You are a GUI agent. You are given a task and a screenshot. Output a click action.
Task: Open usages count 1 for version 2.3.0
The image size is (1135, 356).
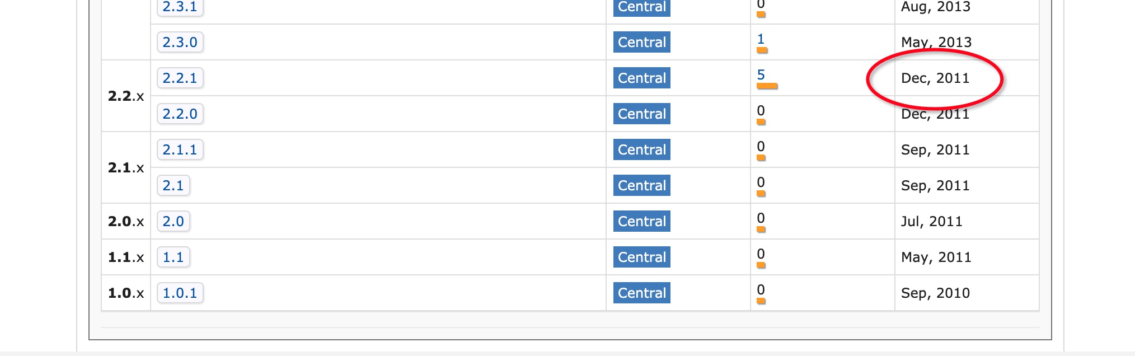(x=761, y=39)
